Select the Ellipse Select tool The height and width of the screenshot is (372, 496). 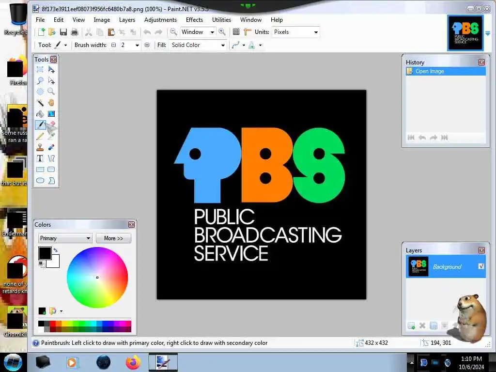40,92
